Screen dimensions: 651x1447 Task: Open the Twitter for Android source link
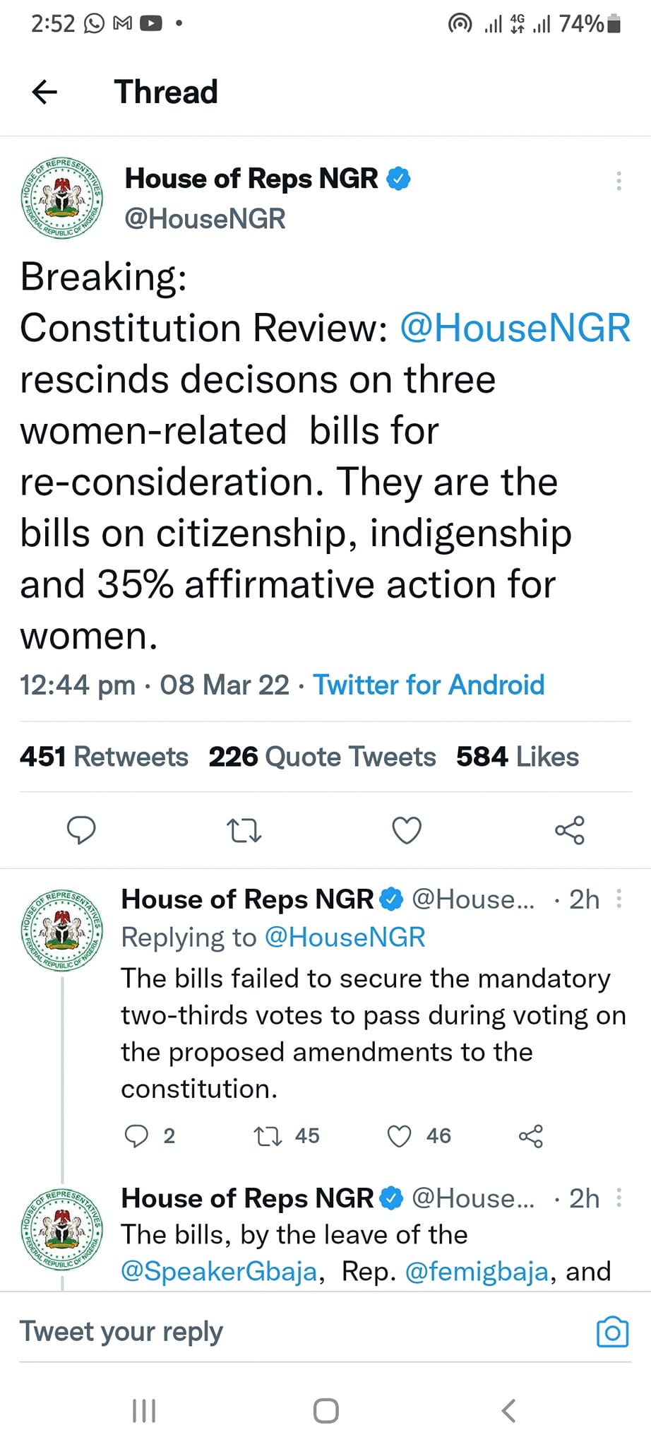pyautogui.click(x=429, y=685)
